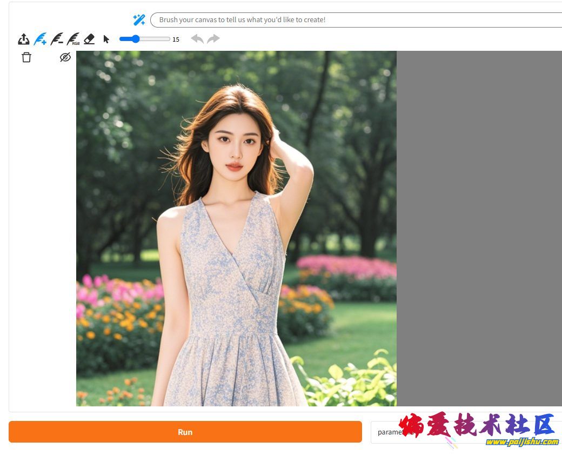Click the upload image icon
Image resolution: width=562 pixels, height=455 pixels.
pyautogui.click(x=24, y=39)
